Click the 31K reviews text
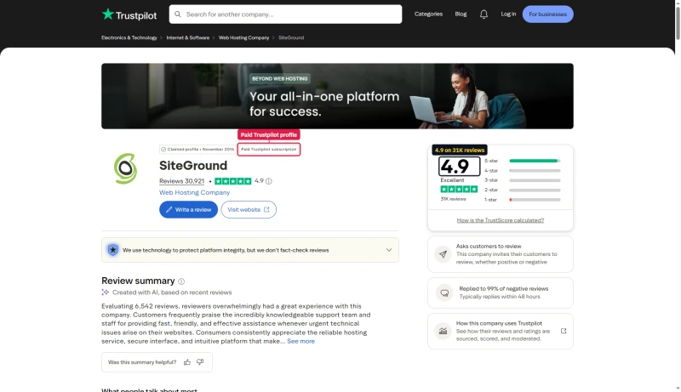The image size is (681, 392). click(453, 199)
